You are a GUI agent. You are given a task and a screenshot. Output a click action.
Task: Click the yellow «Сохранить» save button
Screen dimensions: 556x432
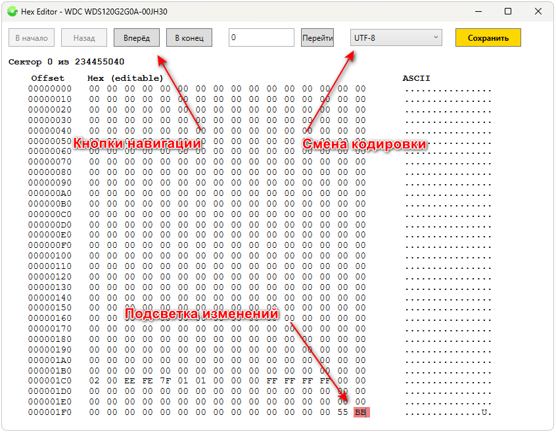[x=488, y=38]
